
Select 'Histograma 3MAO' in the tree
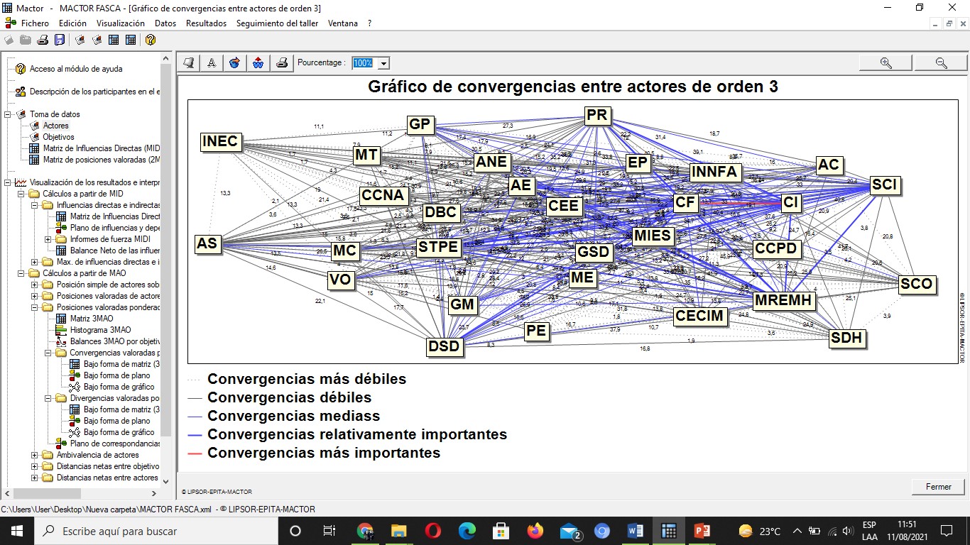100,330
